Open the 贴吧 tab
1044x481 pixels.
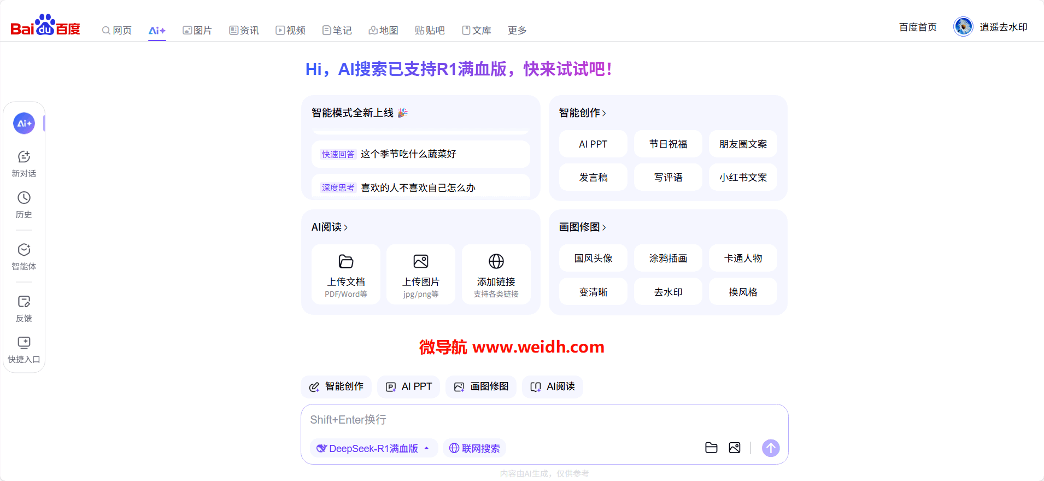pyautogui.click(x=430, y=30)
